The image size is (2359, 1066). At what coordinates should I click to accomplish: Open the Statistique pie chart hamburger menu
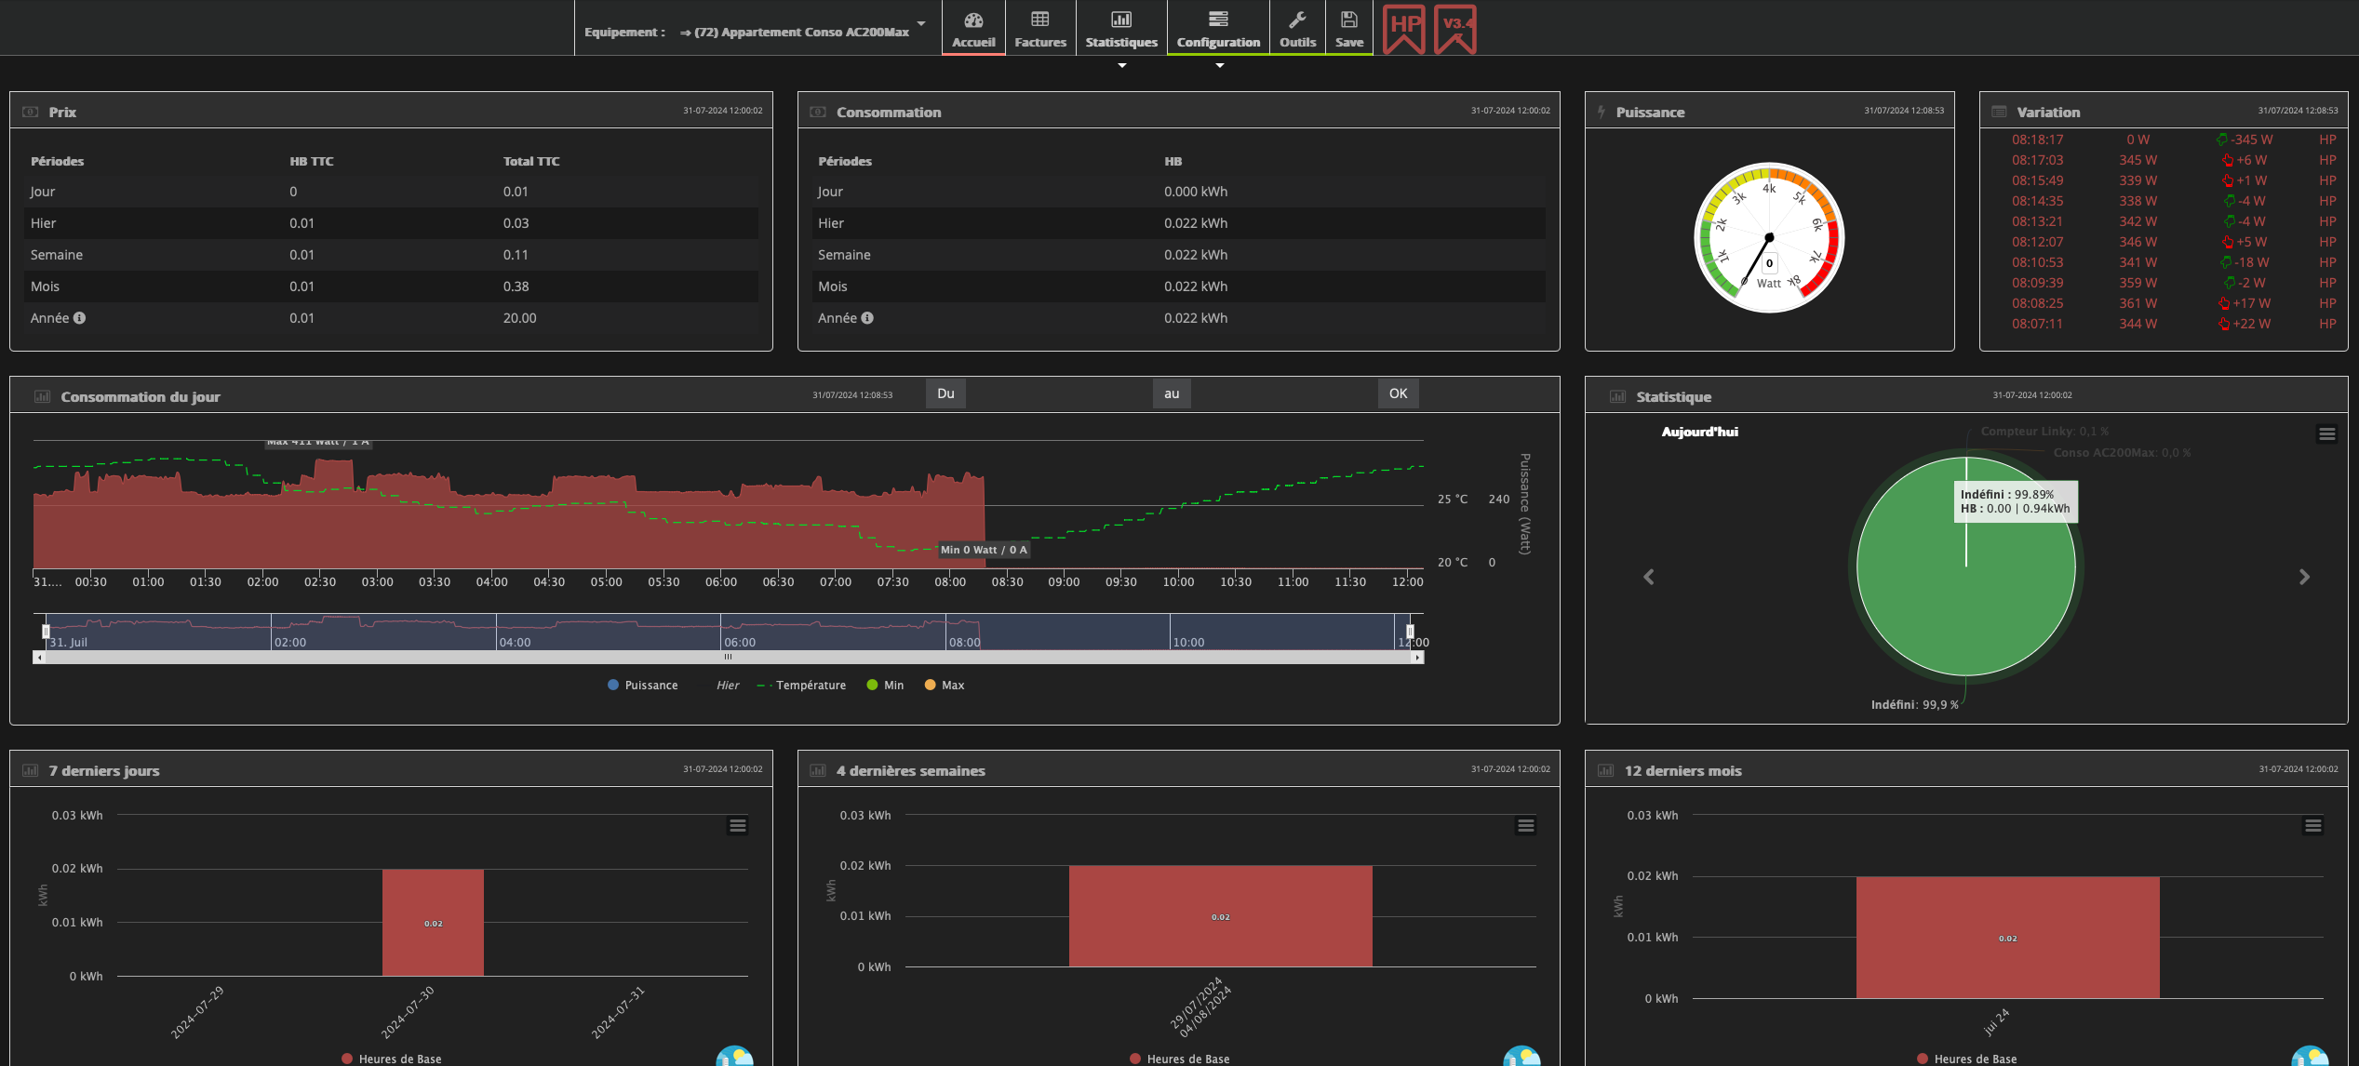[2326, 434]
